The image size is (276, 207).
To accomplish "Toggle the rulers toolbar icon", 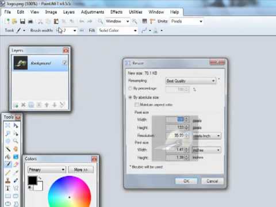I will [x=152, y=21].
